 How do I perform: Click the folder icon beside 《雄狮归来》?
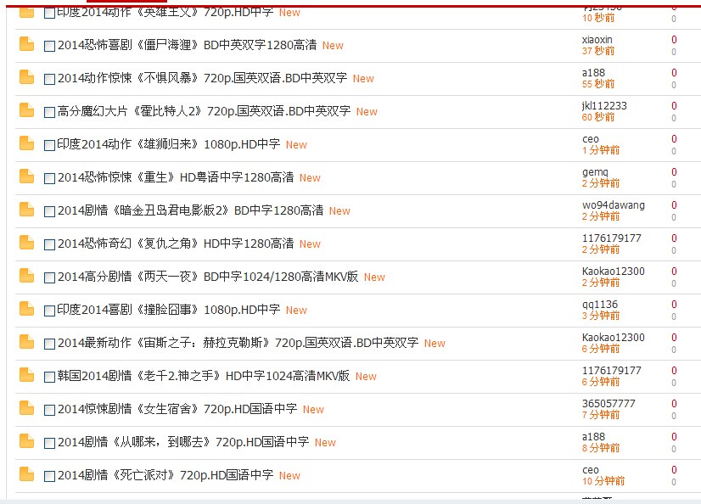click(26, 144)
